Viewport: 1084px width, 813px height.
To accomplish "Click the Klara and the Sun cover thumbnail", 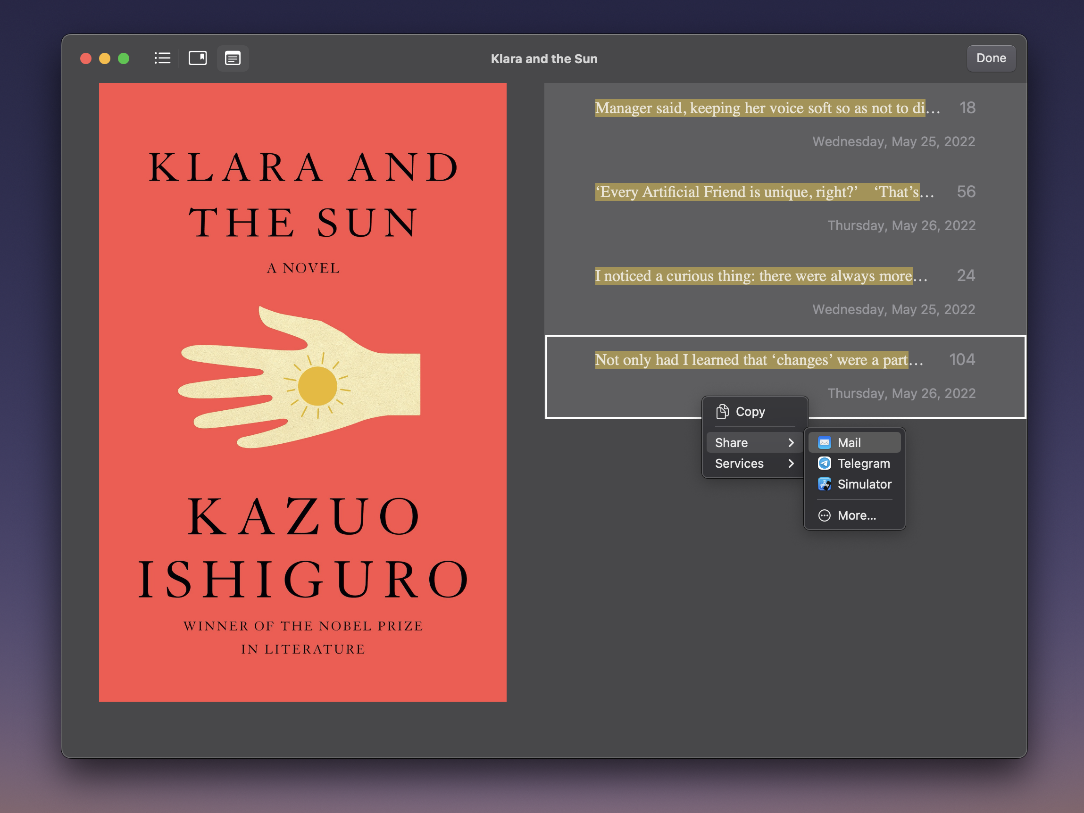I will click(x=302, y=392).
